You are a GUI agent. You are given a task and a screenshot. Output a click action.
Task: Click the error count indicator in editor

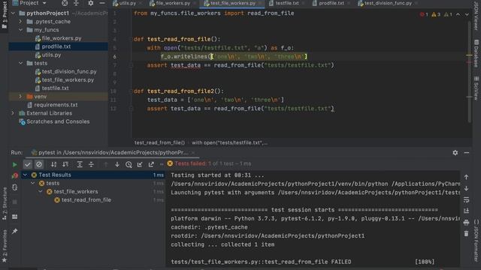coord(424,14)
